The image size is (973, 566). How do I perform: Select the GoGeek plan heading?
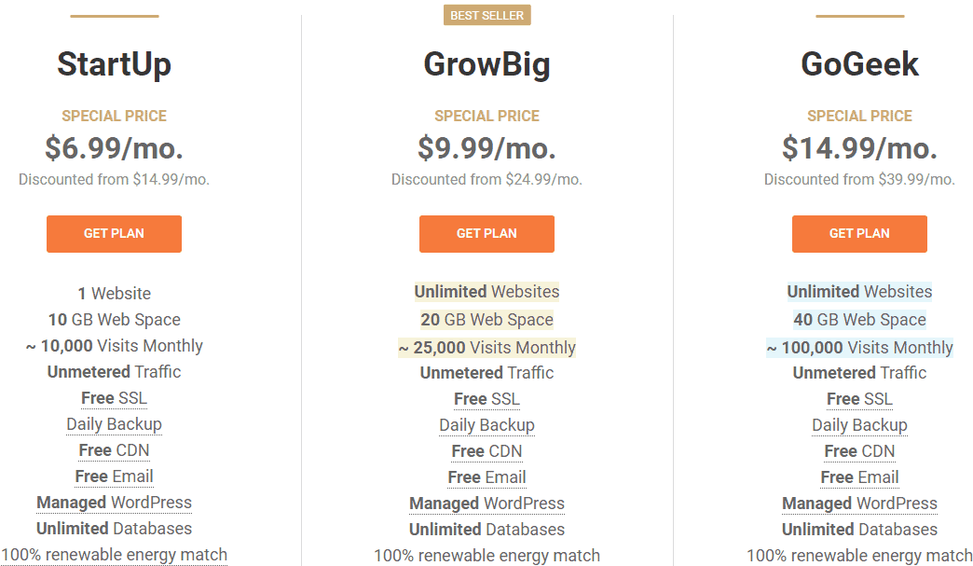tap(859, 64)
